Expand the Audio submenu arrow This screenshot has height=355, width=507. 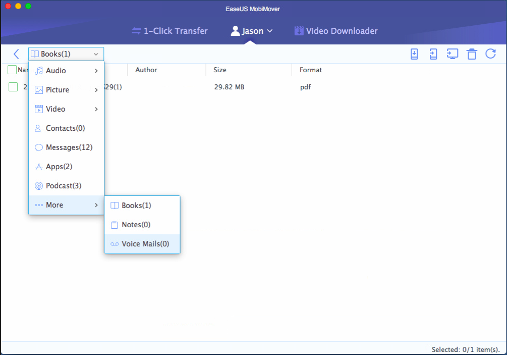pyautogui.click(x=96, y=71)
